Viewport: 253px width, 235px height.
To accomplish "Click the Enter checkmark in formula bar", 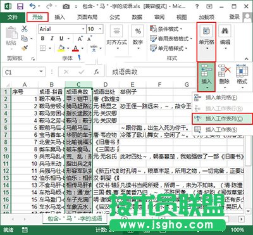I will (x=82, y=72).
